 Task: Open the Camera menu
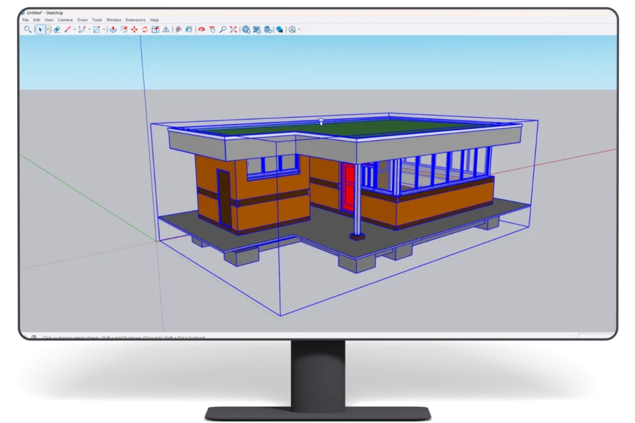(x=65, y=19)
